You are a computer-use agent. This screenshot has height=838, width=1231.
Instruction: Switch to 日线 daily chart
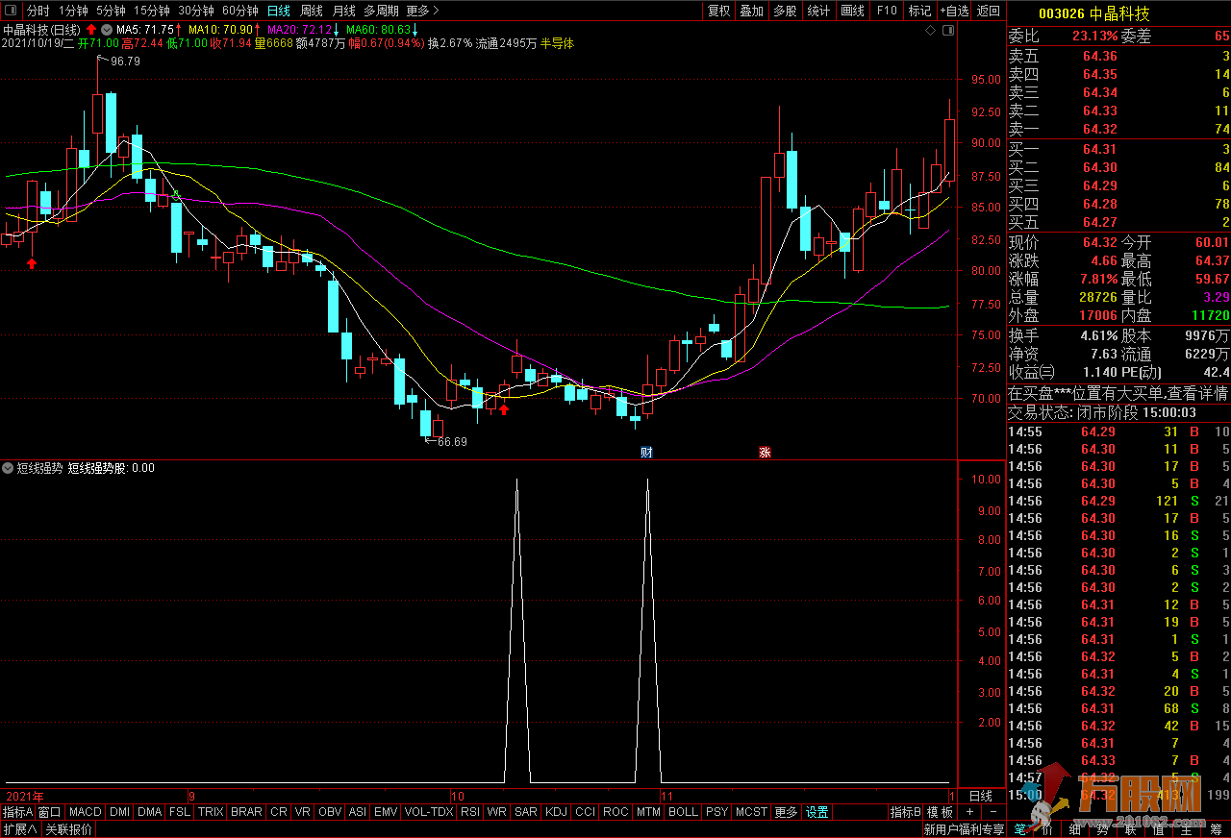click(x=279, y=11)
